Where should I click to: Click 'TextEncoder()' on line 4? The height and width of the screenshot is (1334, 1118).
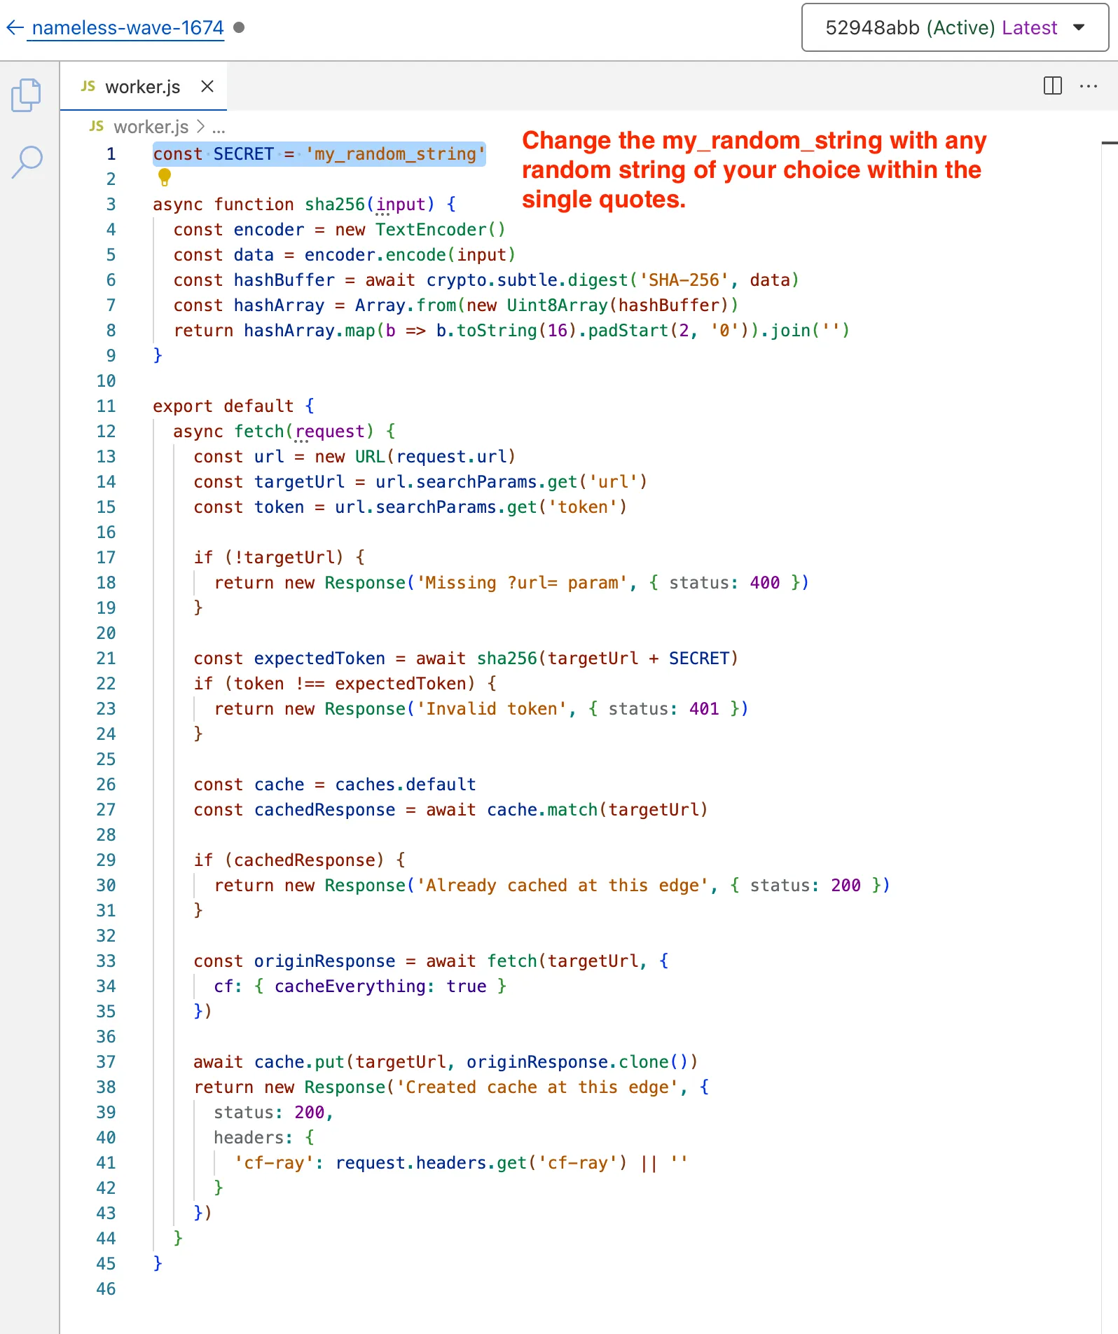pos(440,229)
